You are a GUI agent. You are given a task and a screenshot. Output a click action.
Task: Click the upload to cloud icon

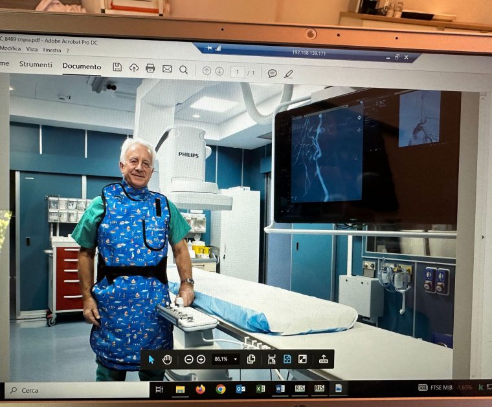click(x=134, y=68)
